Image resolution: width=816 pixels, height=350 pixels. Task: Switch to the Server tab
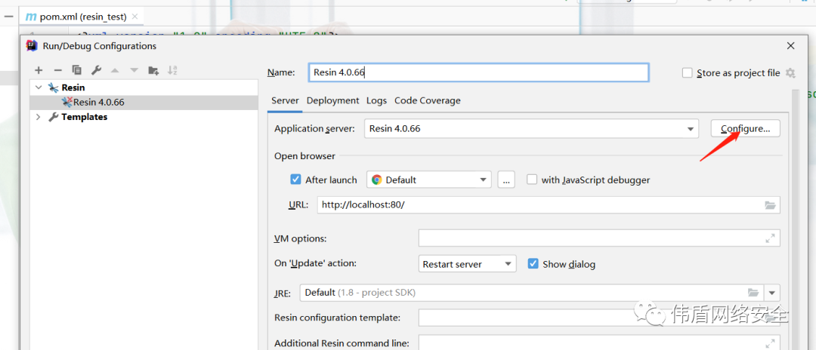pyautogui.click(x=285, y=100)
